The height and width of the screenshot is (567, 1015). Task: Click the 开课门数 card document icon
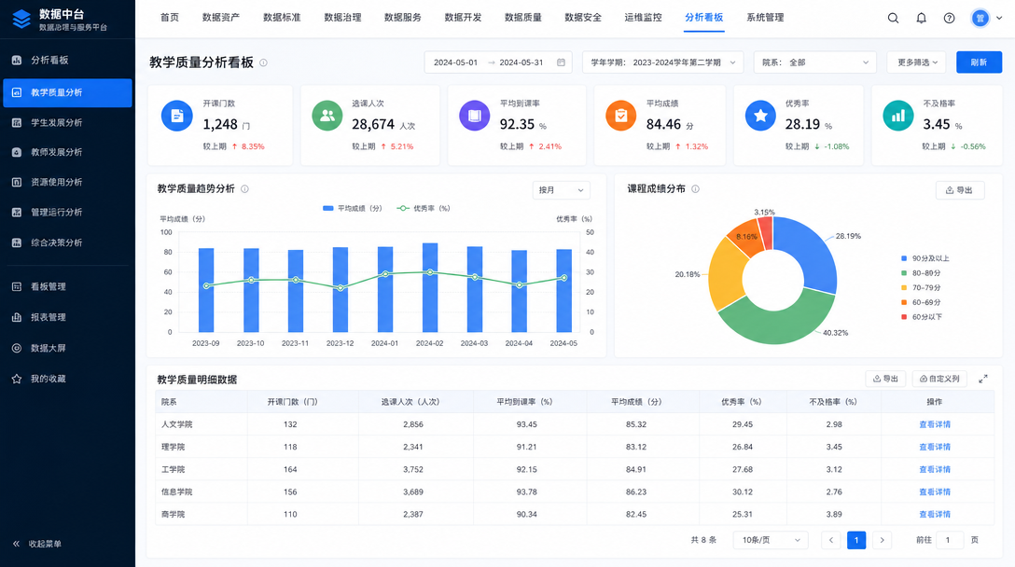176,116
